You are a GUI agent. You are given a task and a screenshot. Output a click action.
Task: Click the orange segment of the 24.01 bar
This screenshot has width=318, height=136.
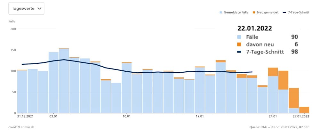click(273, 72)
